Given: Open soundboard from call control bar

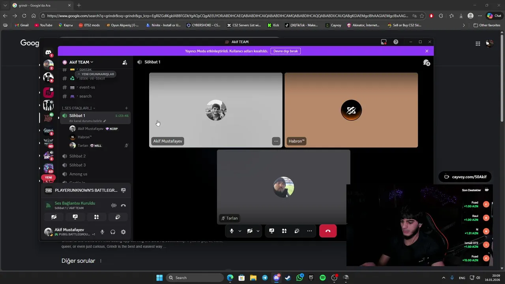Looking at the screenshot, I should click(297, 231).
